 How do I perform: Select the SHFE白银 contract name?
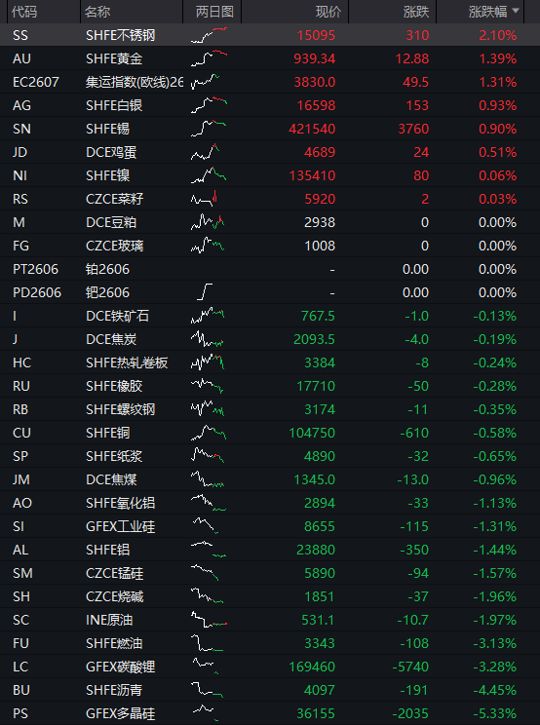(114, 105)
